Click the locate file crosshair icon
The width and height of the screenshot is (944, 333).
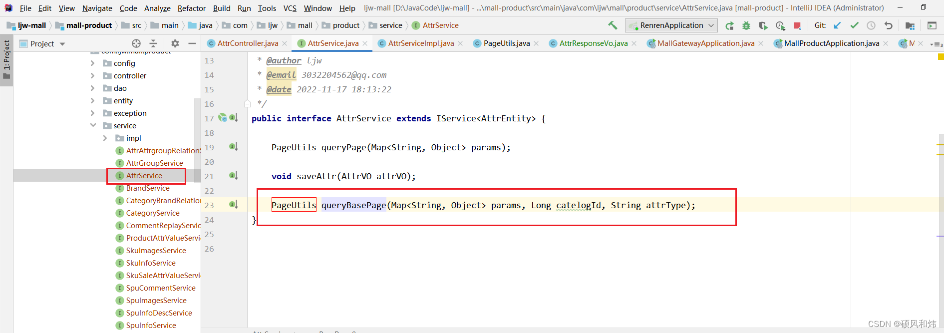coord(136,43)
